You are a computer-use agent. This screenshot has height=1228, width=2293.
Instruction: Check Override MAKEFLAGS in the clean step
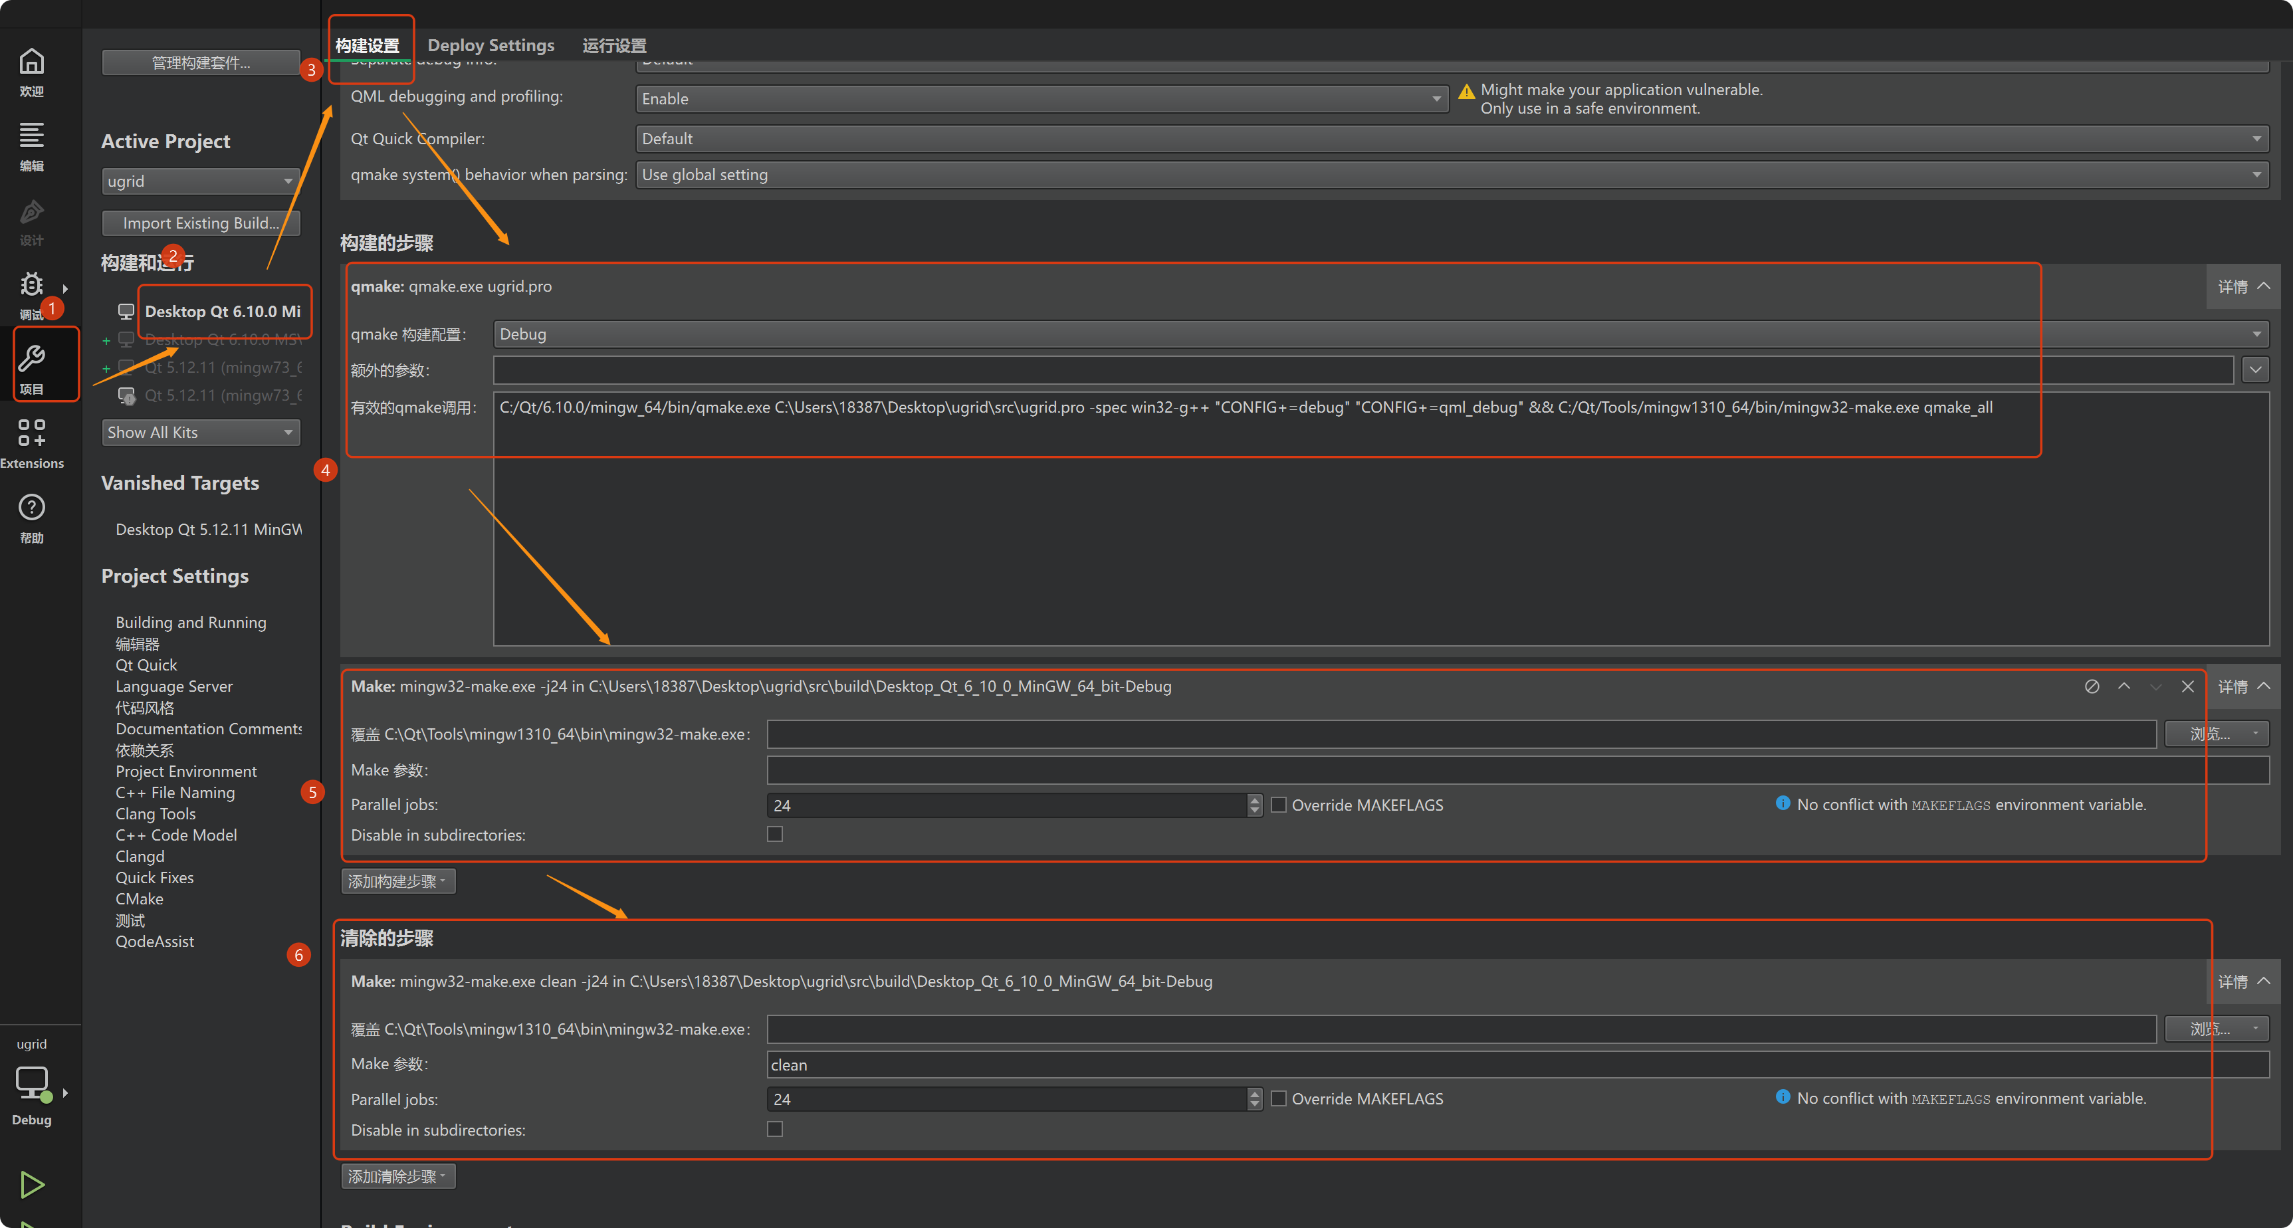point(1278,1098)
